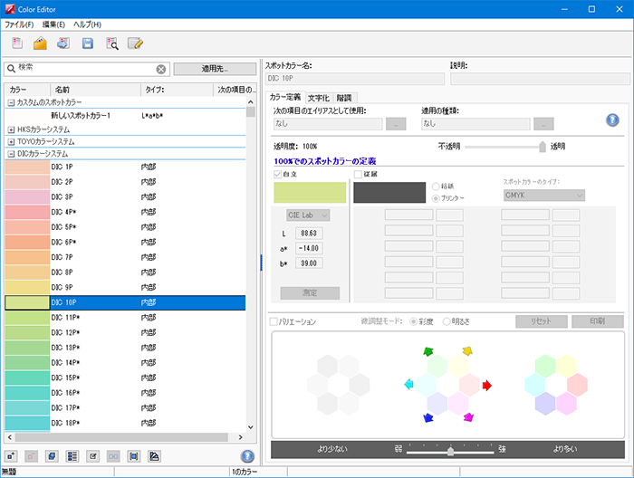Click the L value field 88.63
The image size is (634, 478).
309,234
